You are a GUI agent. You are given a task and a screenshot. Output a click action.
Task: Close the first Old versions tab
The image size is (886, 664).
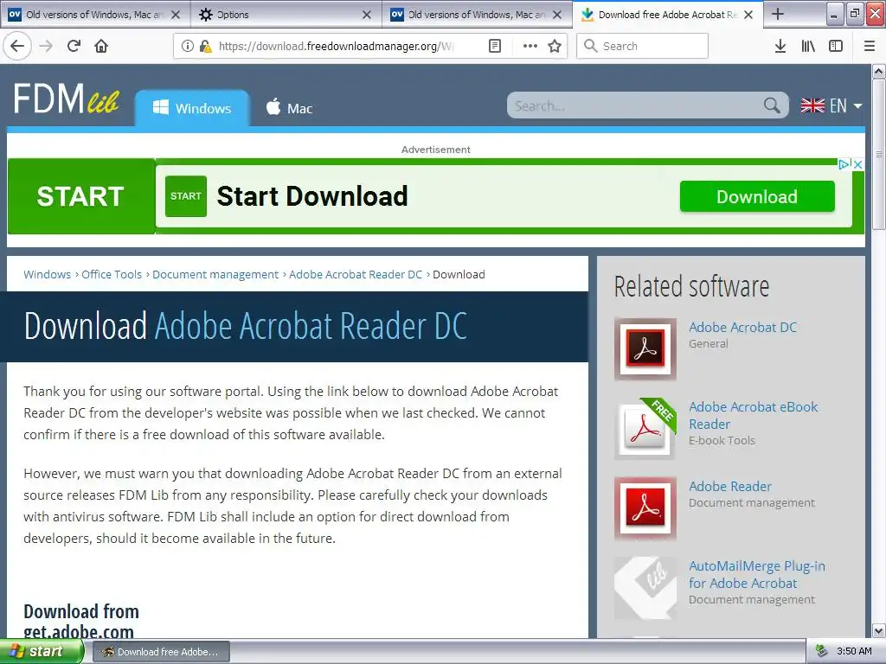176,15
